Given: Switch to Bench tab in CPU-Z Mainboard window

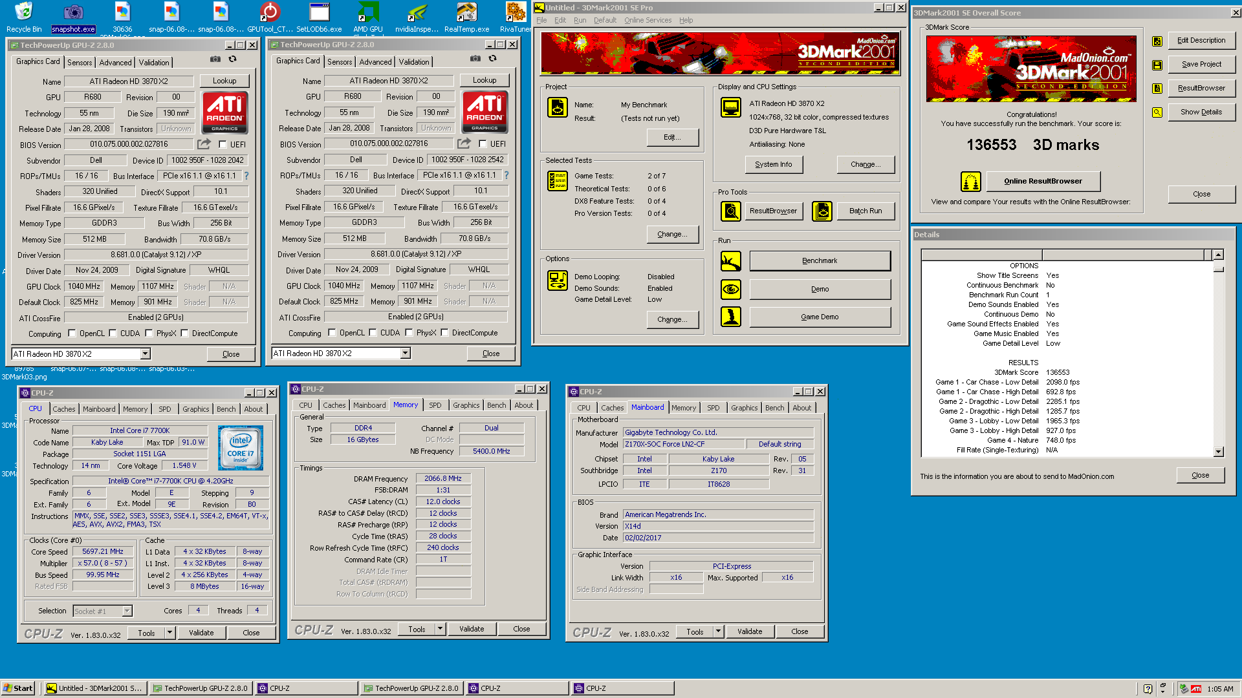Looking at the screenshot, I should pyautogui.click(x=774, y=408).
